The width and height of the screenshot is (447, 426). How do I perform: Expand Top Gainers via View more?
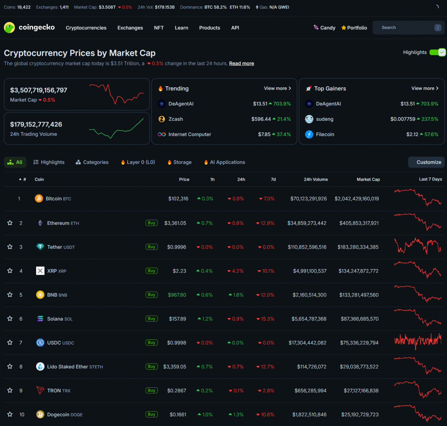(x=425, y=88)
